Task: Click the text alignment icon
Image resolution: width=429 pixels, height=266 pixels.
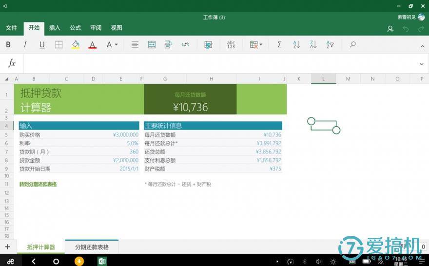Action: pyautogui.click(x=135, y=44)
